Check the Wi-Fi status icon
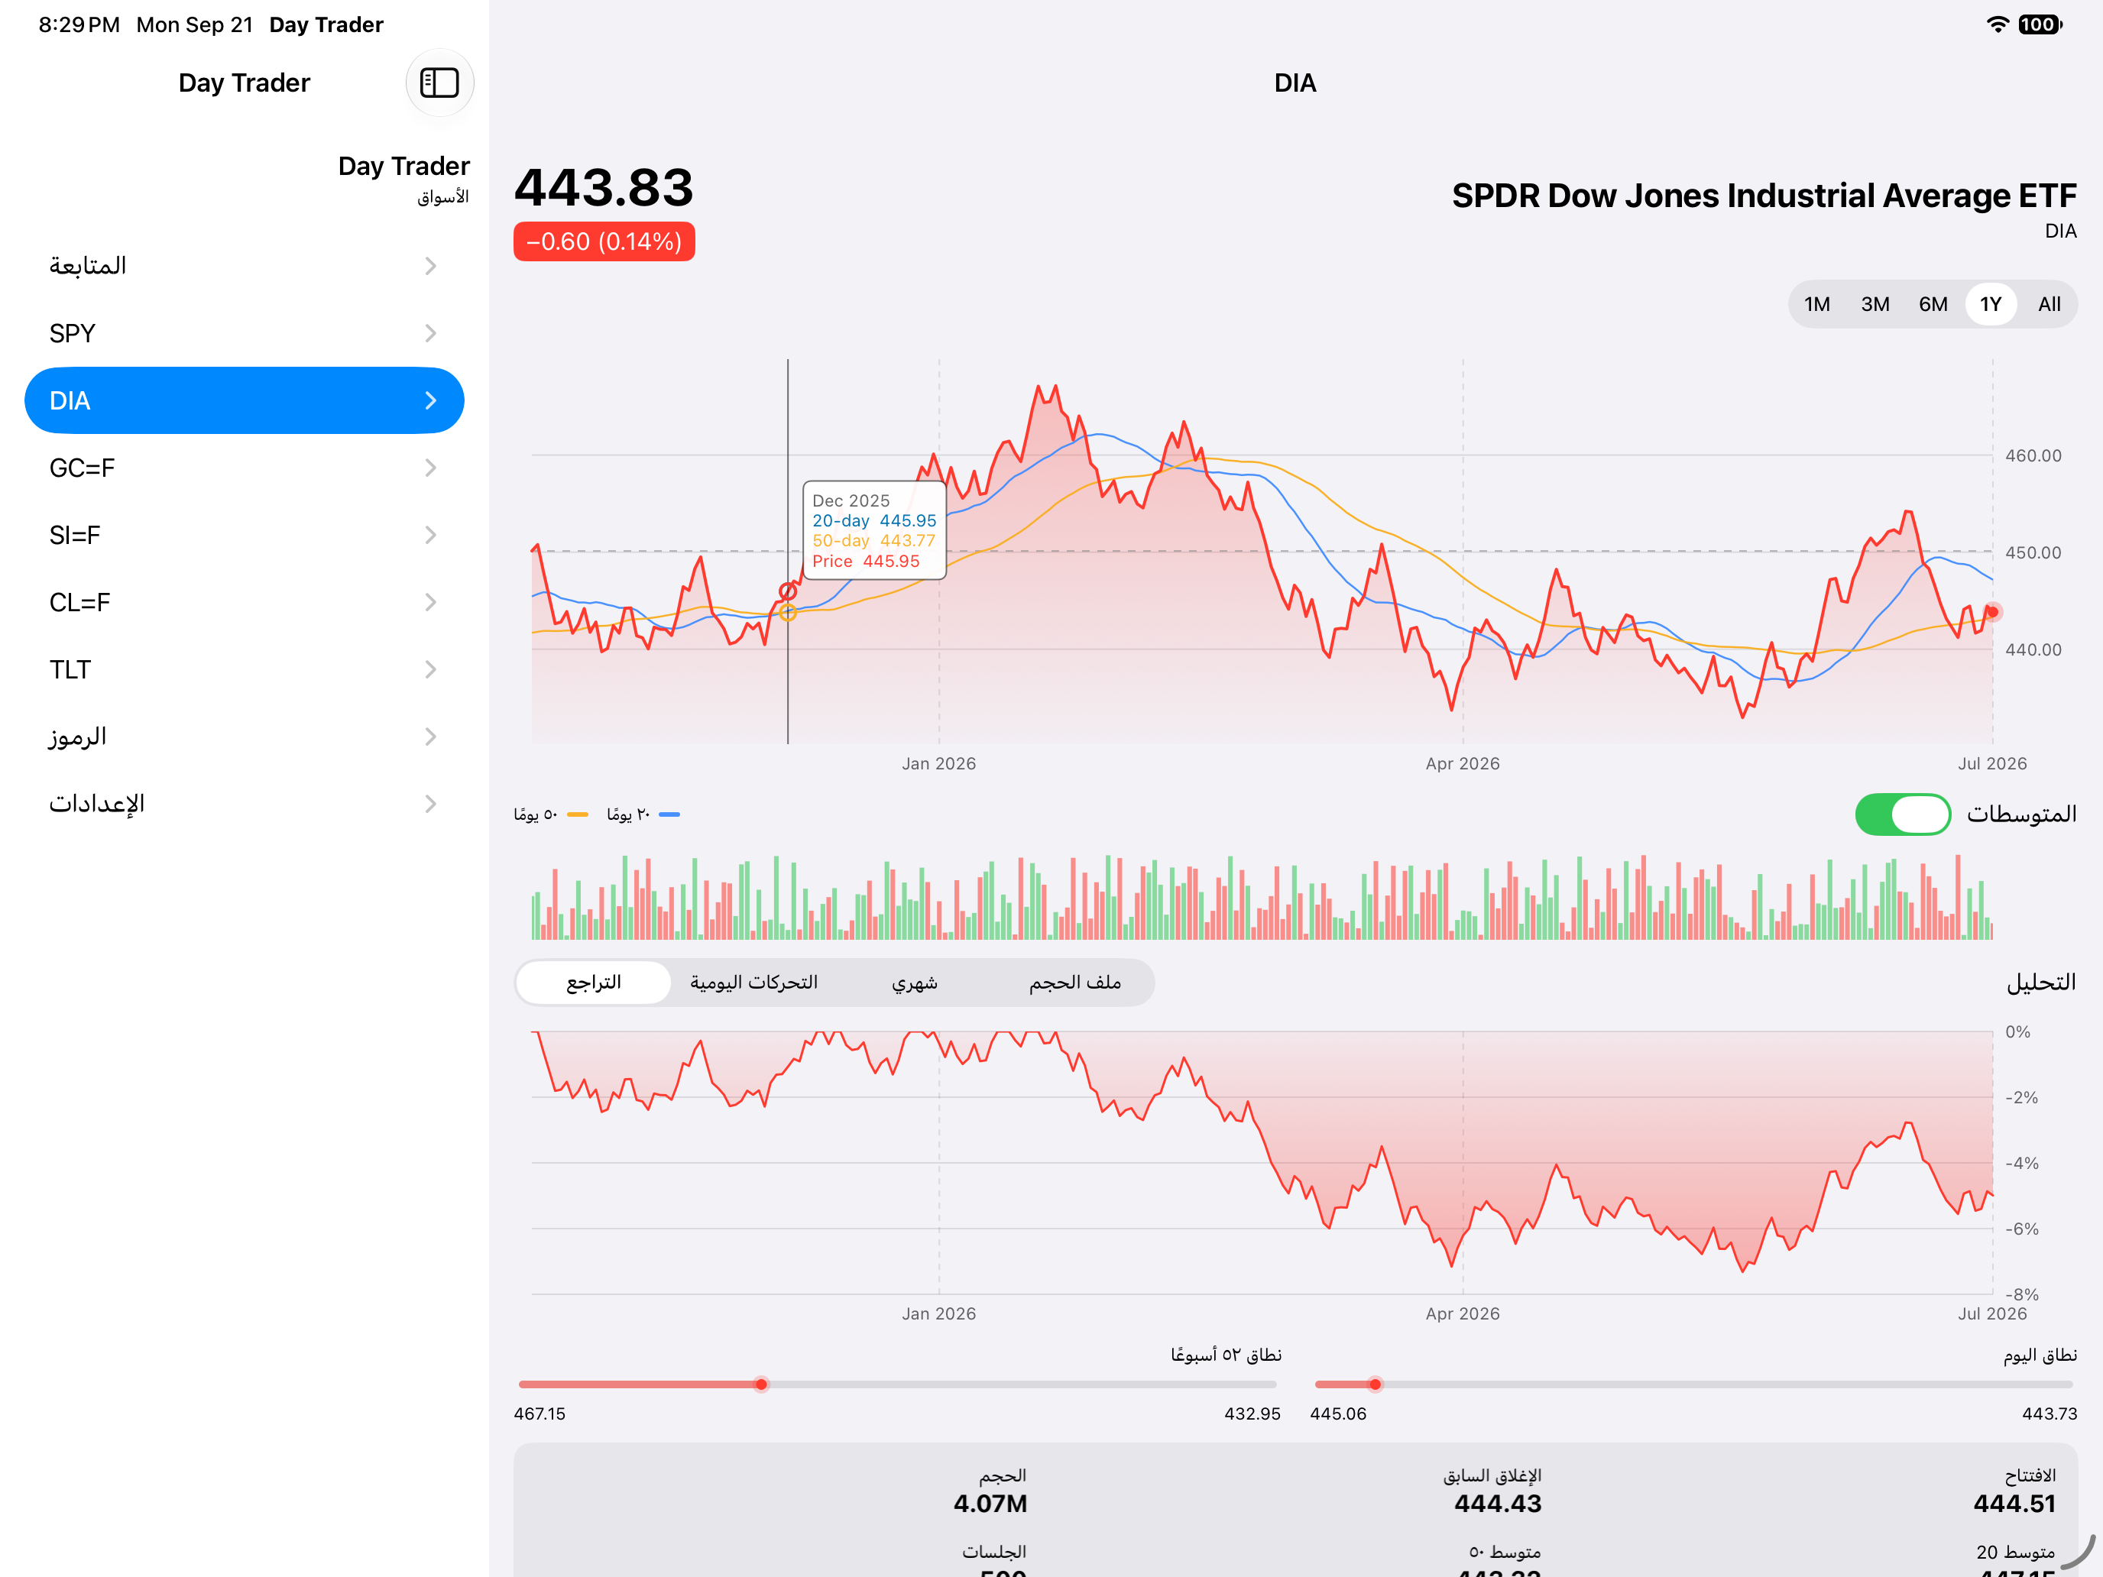This screenshot has width=2103, height=1577. click(x=1998, y=24)
